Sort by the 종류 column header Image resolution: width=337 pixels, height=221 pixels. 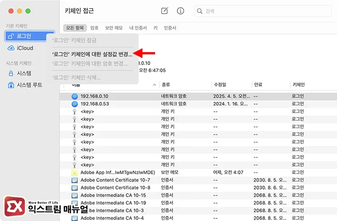point(166,84)
